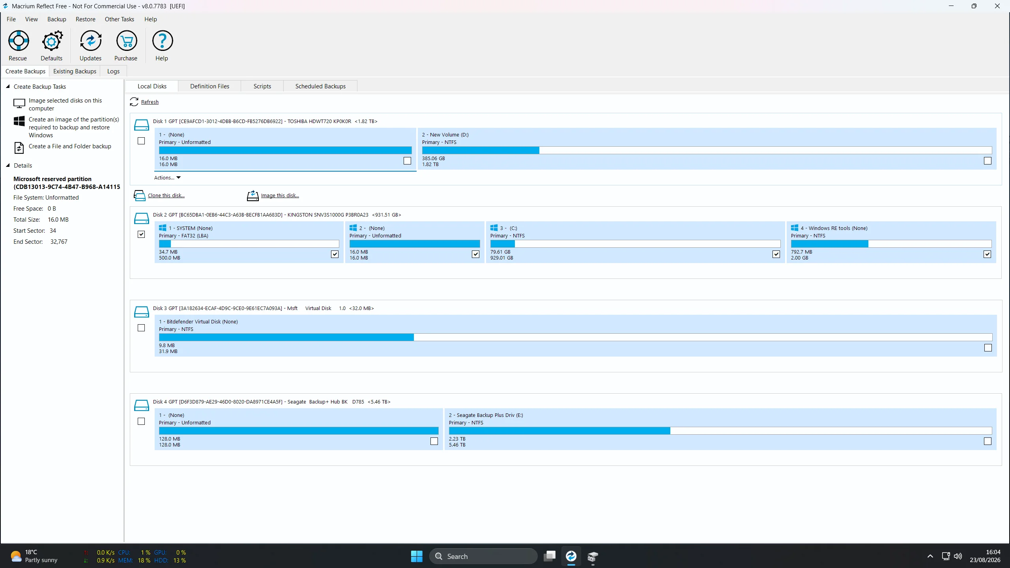
Task: Open the View menu
Action: (32, 19)
